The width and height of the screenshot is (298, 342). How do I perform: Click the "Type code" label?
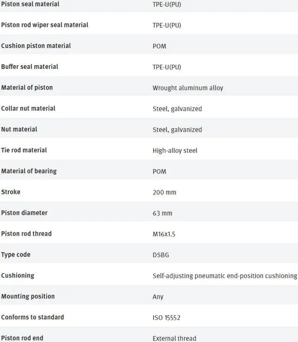(x=15, y=255)
